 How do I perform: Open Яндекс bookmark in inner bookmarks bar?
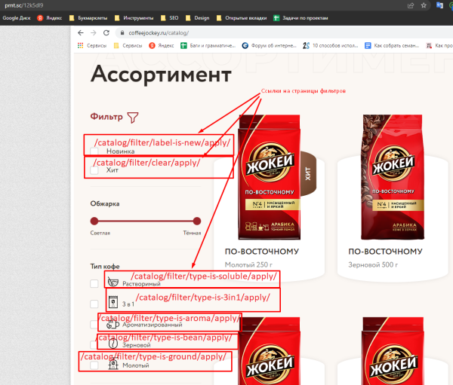[x=162, y=45]
